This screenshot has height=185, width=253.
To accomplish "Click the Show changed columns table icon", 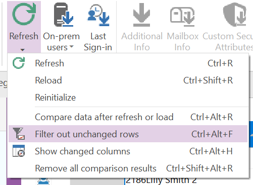I will [19, 151].
